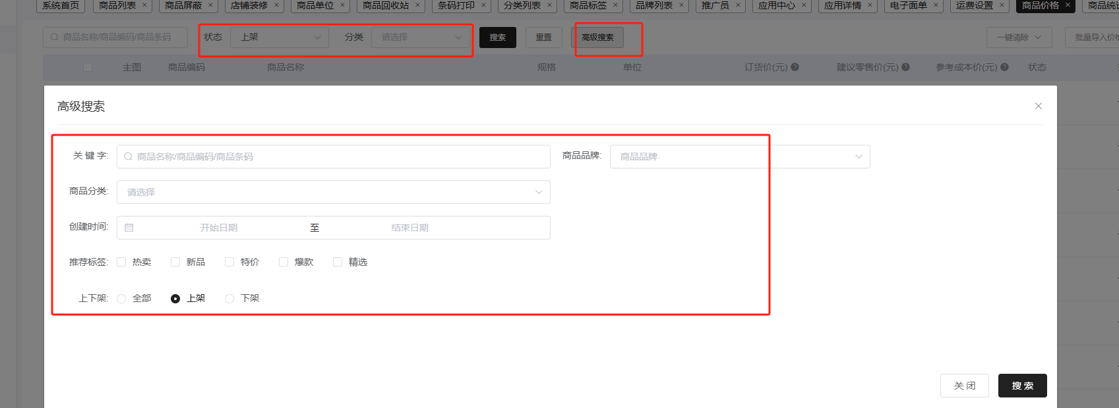1119x408 pixels.
Task: Click the help icon next to 建议零售价(元)
Action: (905, 67)
